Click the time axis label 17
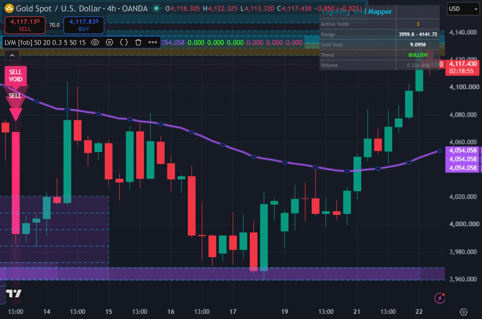The height and width of the screenshot is (319, 482). 233,312
